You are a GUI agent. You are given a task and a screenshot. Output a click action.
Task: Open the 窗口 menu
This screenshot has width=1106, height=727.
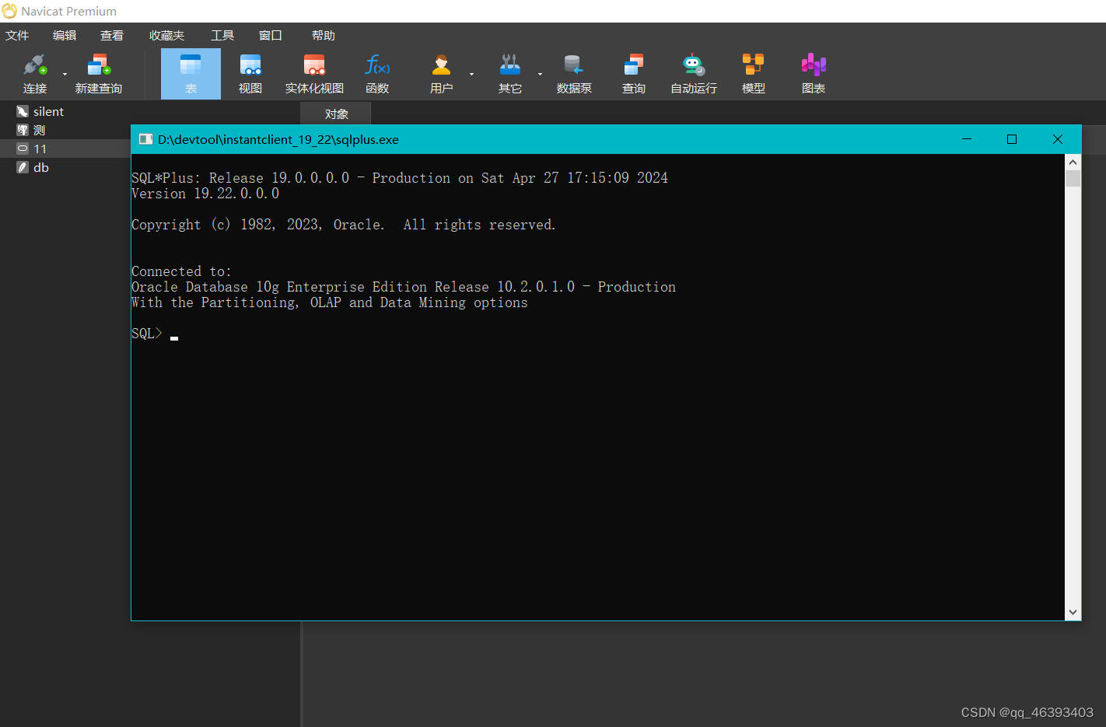click(271, 36)
